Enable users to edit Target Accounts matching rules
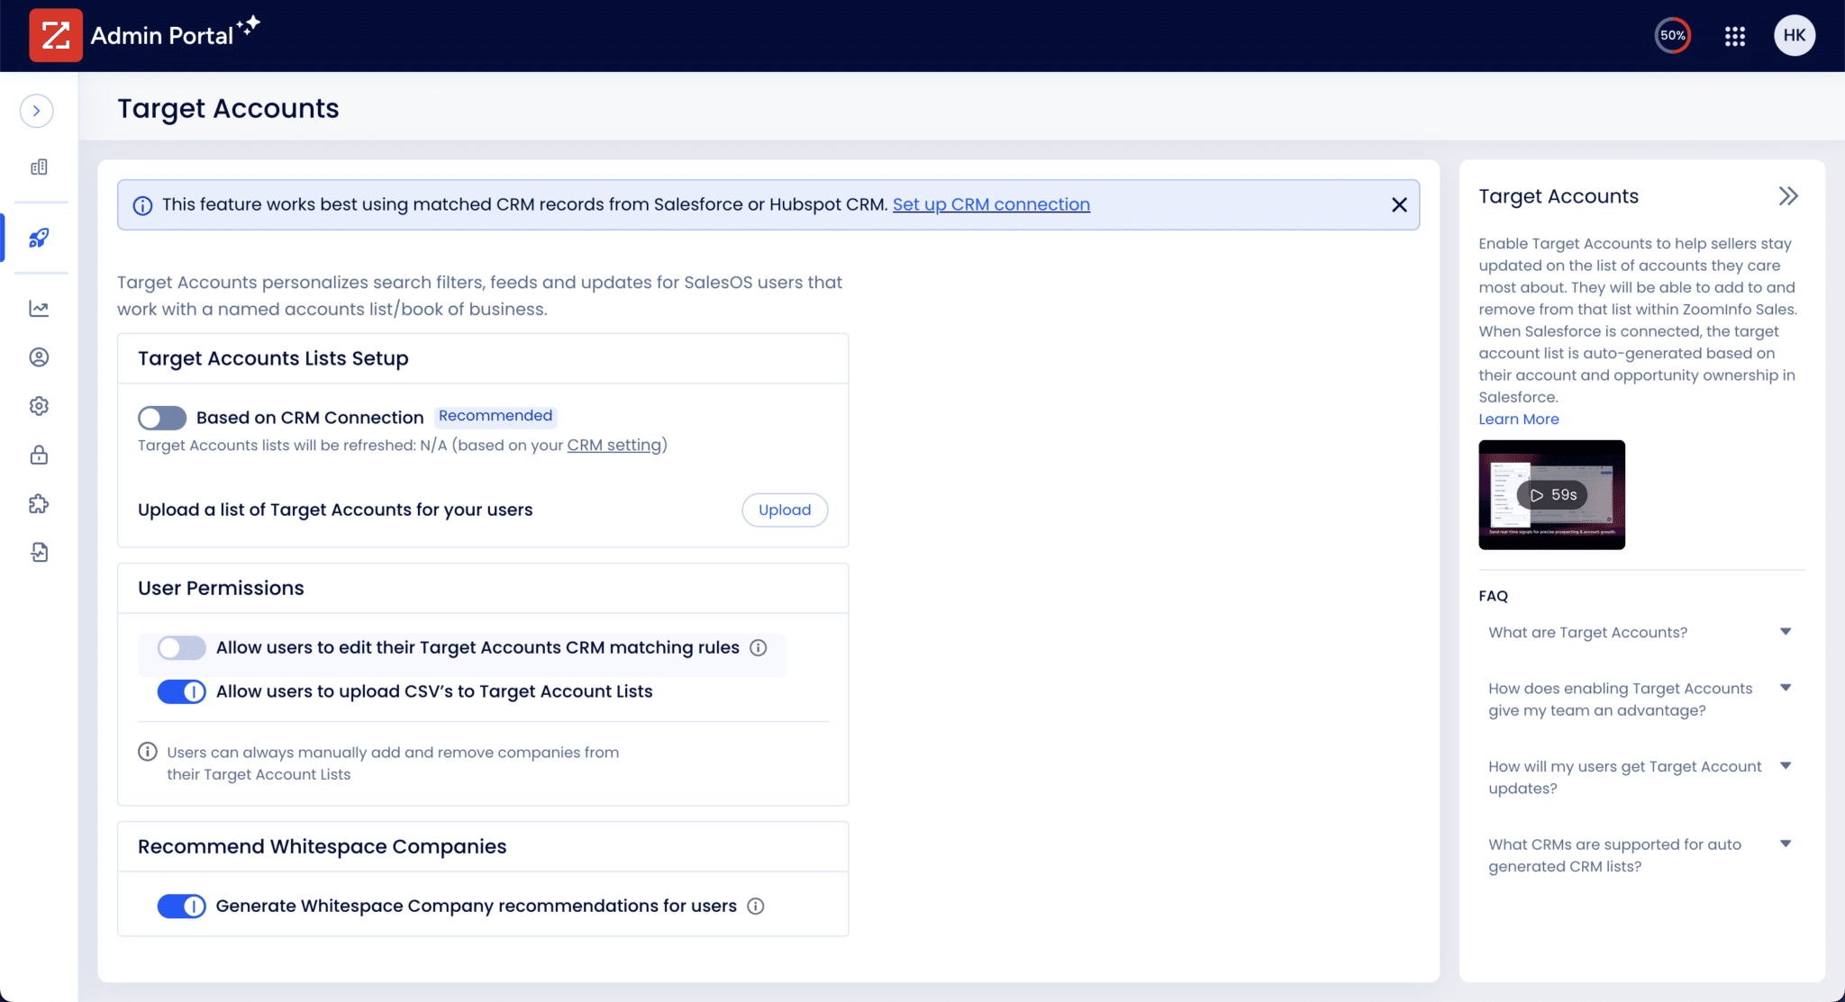The width and height of the screenshot is (1845, 1002). coord(181,647)
